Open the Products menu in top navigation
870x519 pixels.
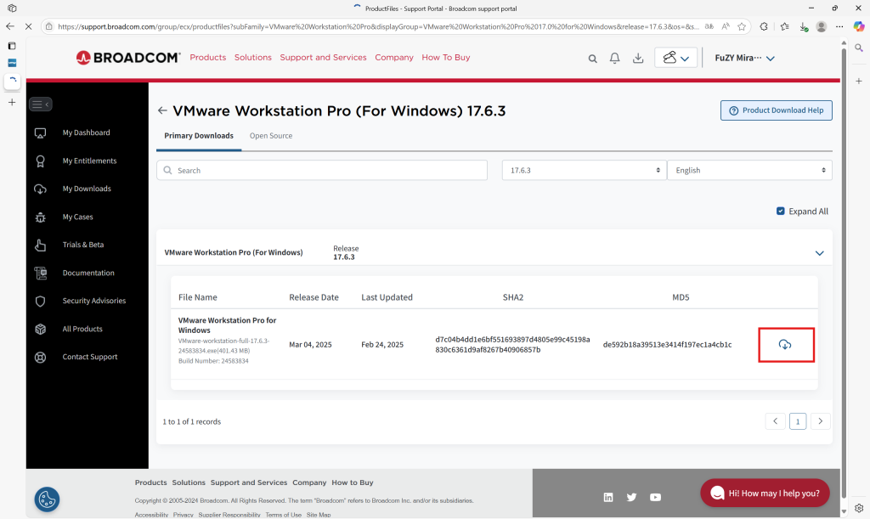[208, 58]
